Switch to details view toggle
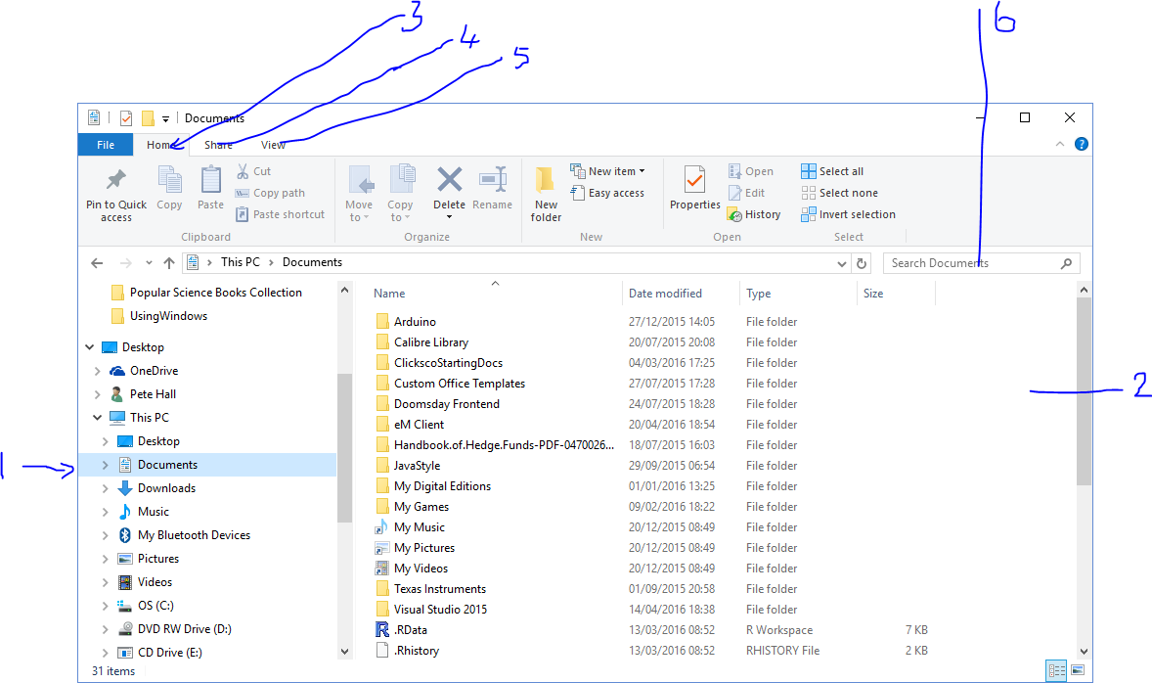 point(1056,670)
